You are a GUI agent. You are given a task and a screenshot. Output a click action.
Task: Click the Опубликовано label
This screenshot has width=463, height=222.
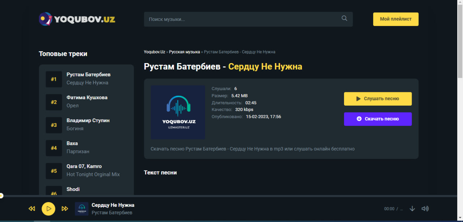227,117
